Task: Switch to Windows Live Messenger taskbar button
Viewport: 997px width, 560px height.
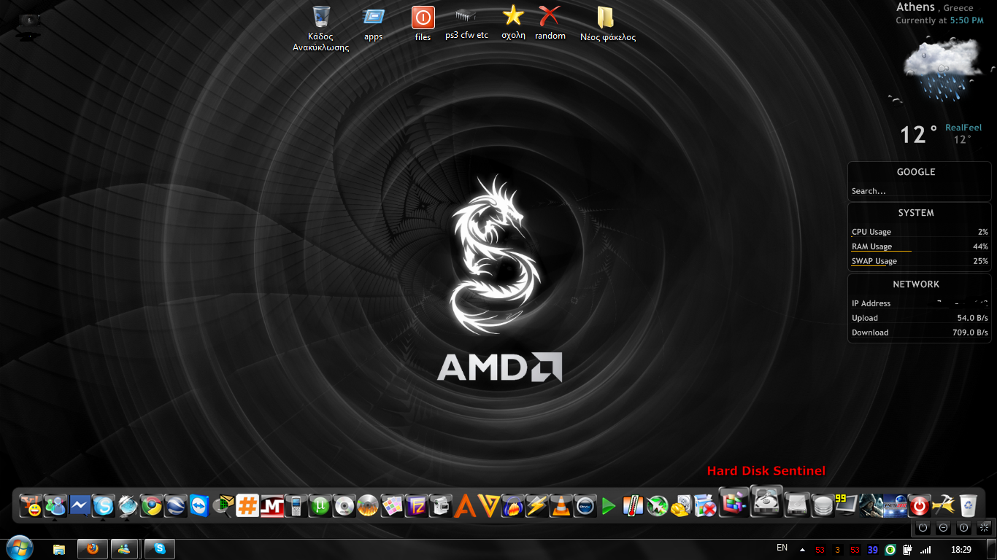Action: click(126, 549)
